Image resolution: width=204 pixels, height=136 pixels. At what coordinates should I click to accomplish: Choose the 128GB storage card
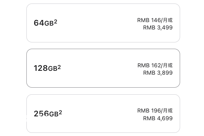(103, 68)
